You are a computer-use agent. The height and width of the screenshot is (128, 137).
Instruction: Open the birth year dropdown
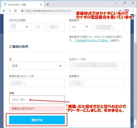point(20,27)
